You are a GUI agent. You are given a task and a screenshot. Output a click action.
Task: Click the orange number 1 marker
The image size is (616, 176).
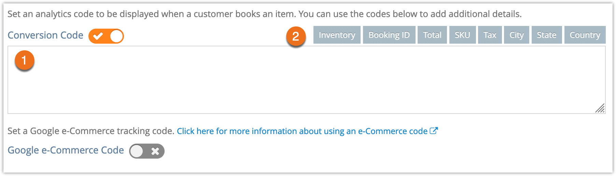pos(24,60)
